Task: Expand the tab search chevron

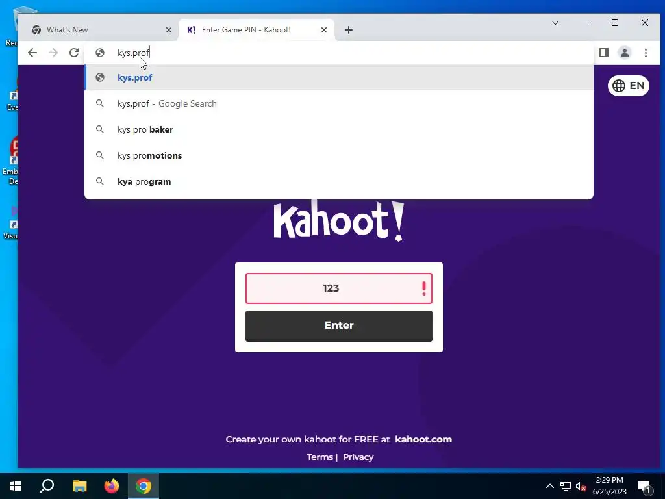Action: tap(555, 23)
